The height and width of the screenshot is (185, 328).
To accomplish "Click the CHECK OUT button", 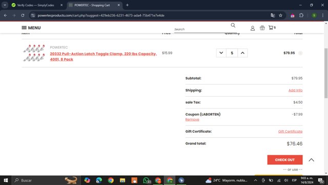I will 285,160.
